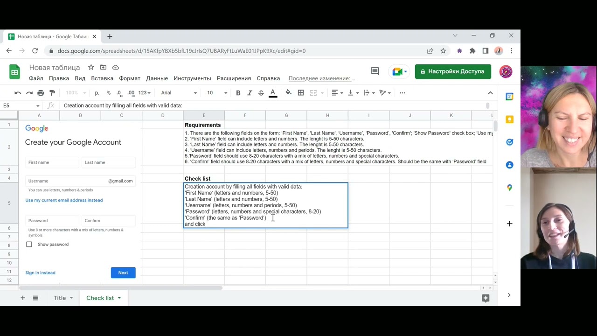The image size is (597, 336).
Task: Open the 123 number format dropdown
Action: pos(145,93)
